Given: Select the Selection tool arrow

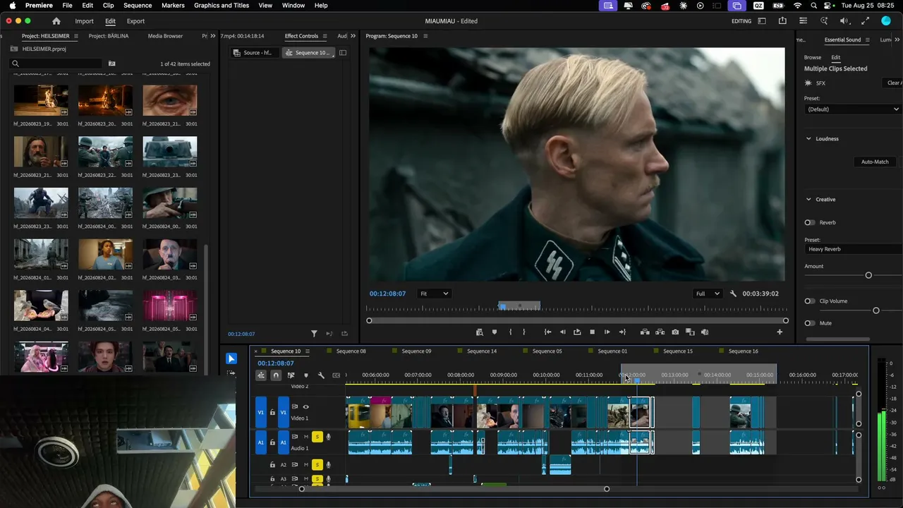Looking at the screenshot, I should (231, 358).
